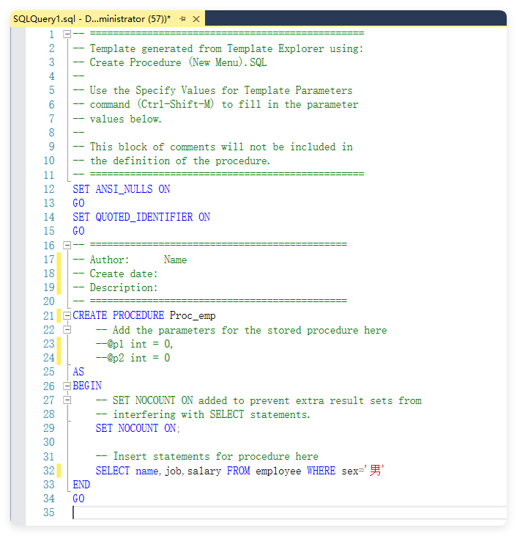Click the 'CREATE PROCEDURE' keywords
517x536 pixels.
[118, 315]
